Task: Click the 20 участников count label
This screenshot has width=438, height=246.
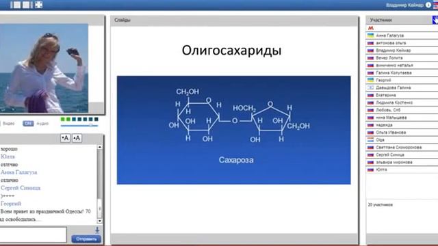Action: click(381, 205)
